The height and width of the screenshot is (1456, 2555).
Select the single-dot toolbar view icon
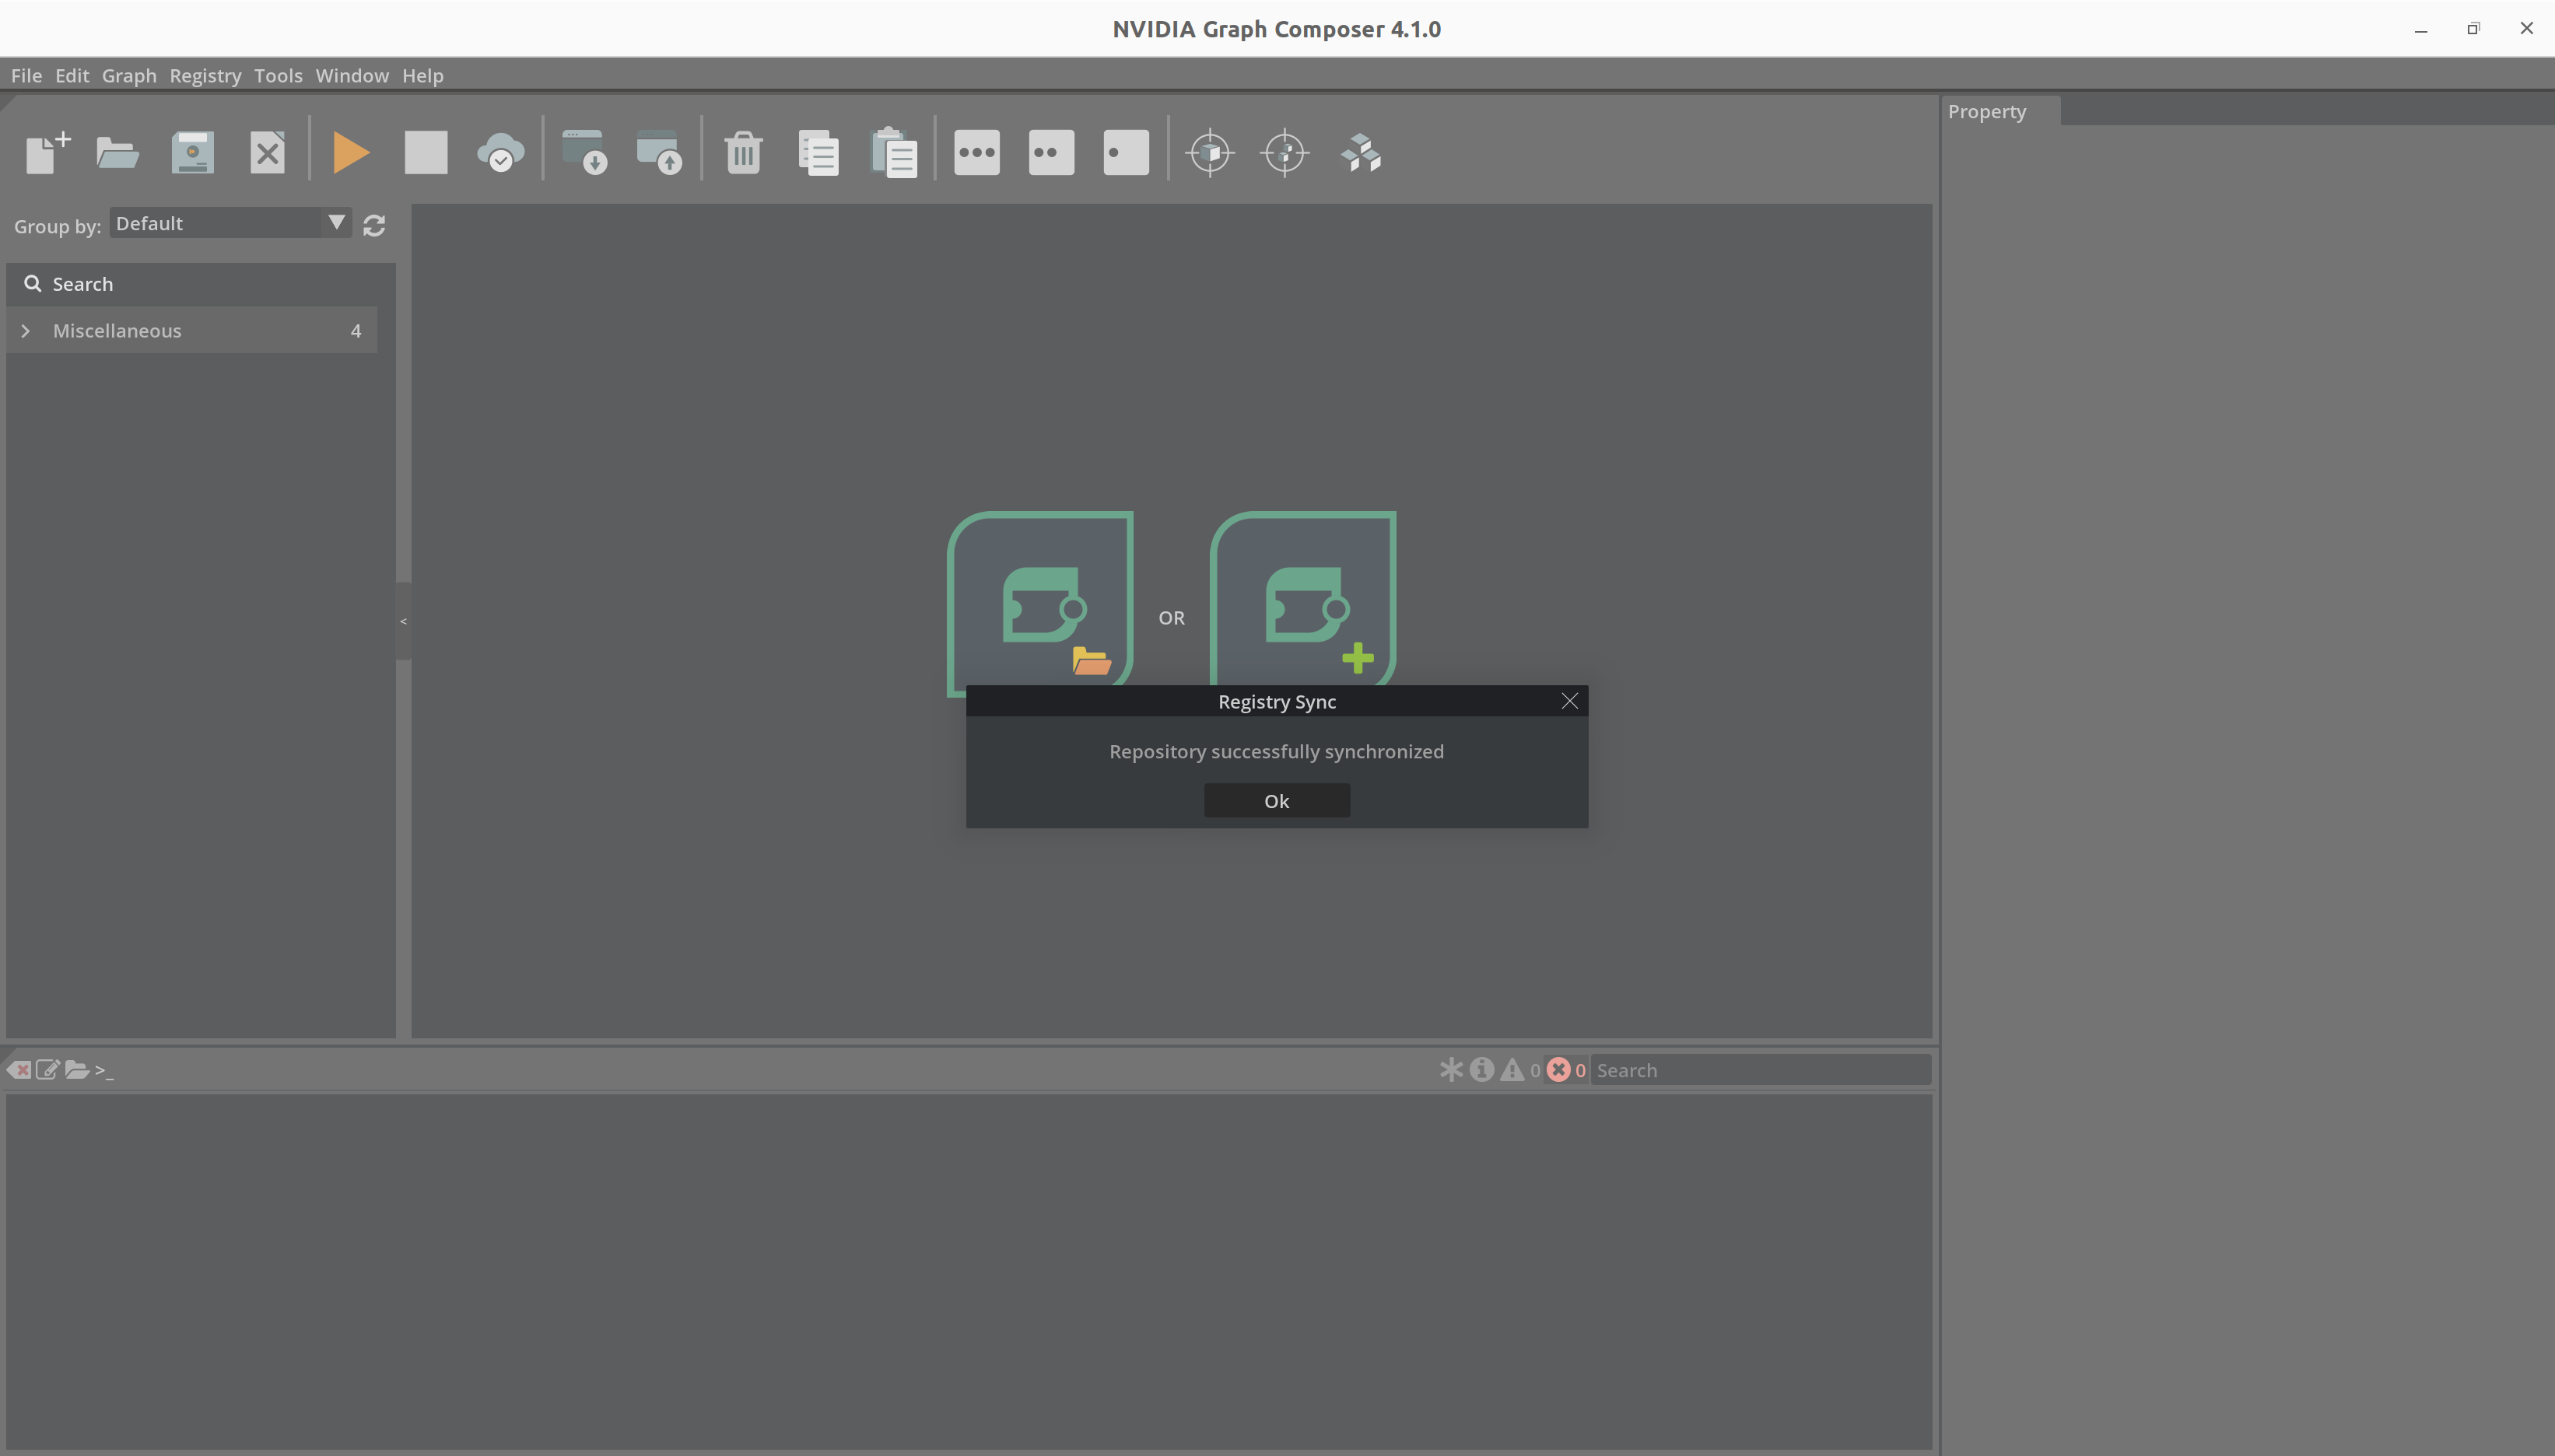(x=1126, y=152)
